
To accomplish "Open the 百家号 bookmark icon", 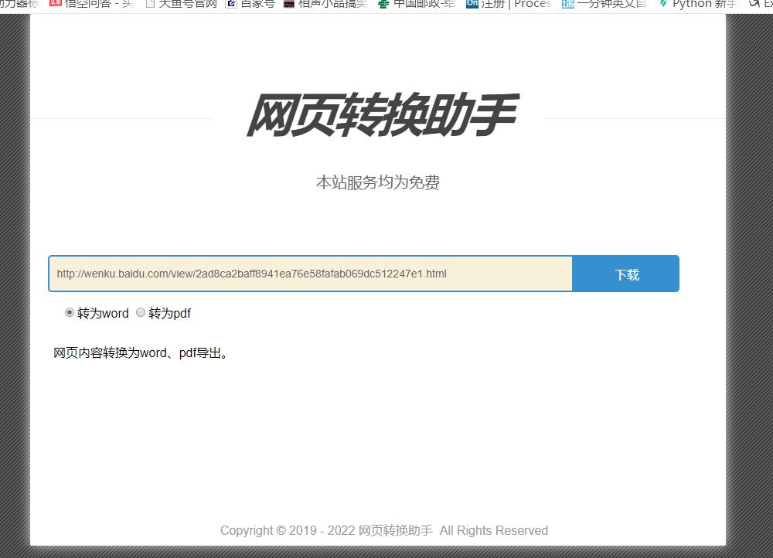I will pos(230,5).
